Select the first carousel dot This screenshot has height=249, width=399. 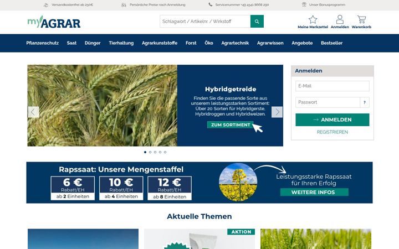click(145, 152)
